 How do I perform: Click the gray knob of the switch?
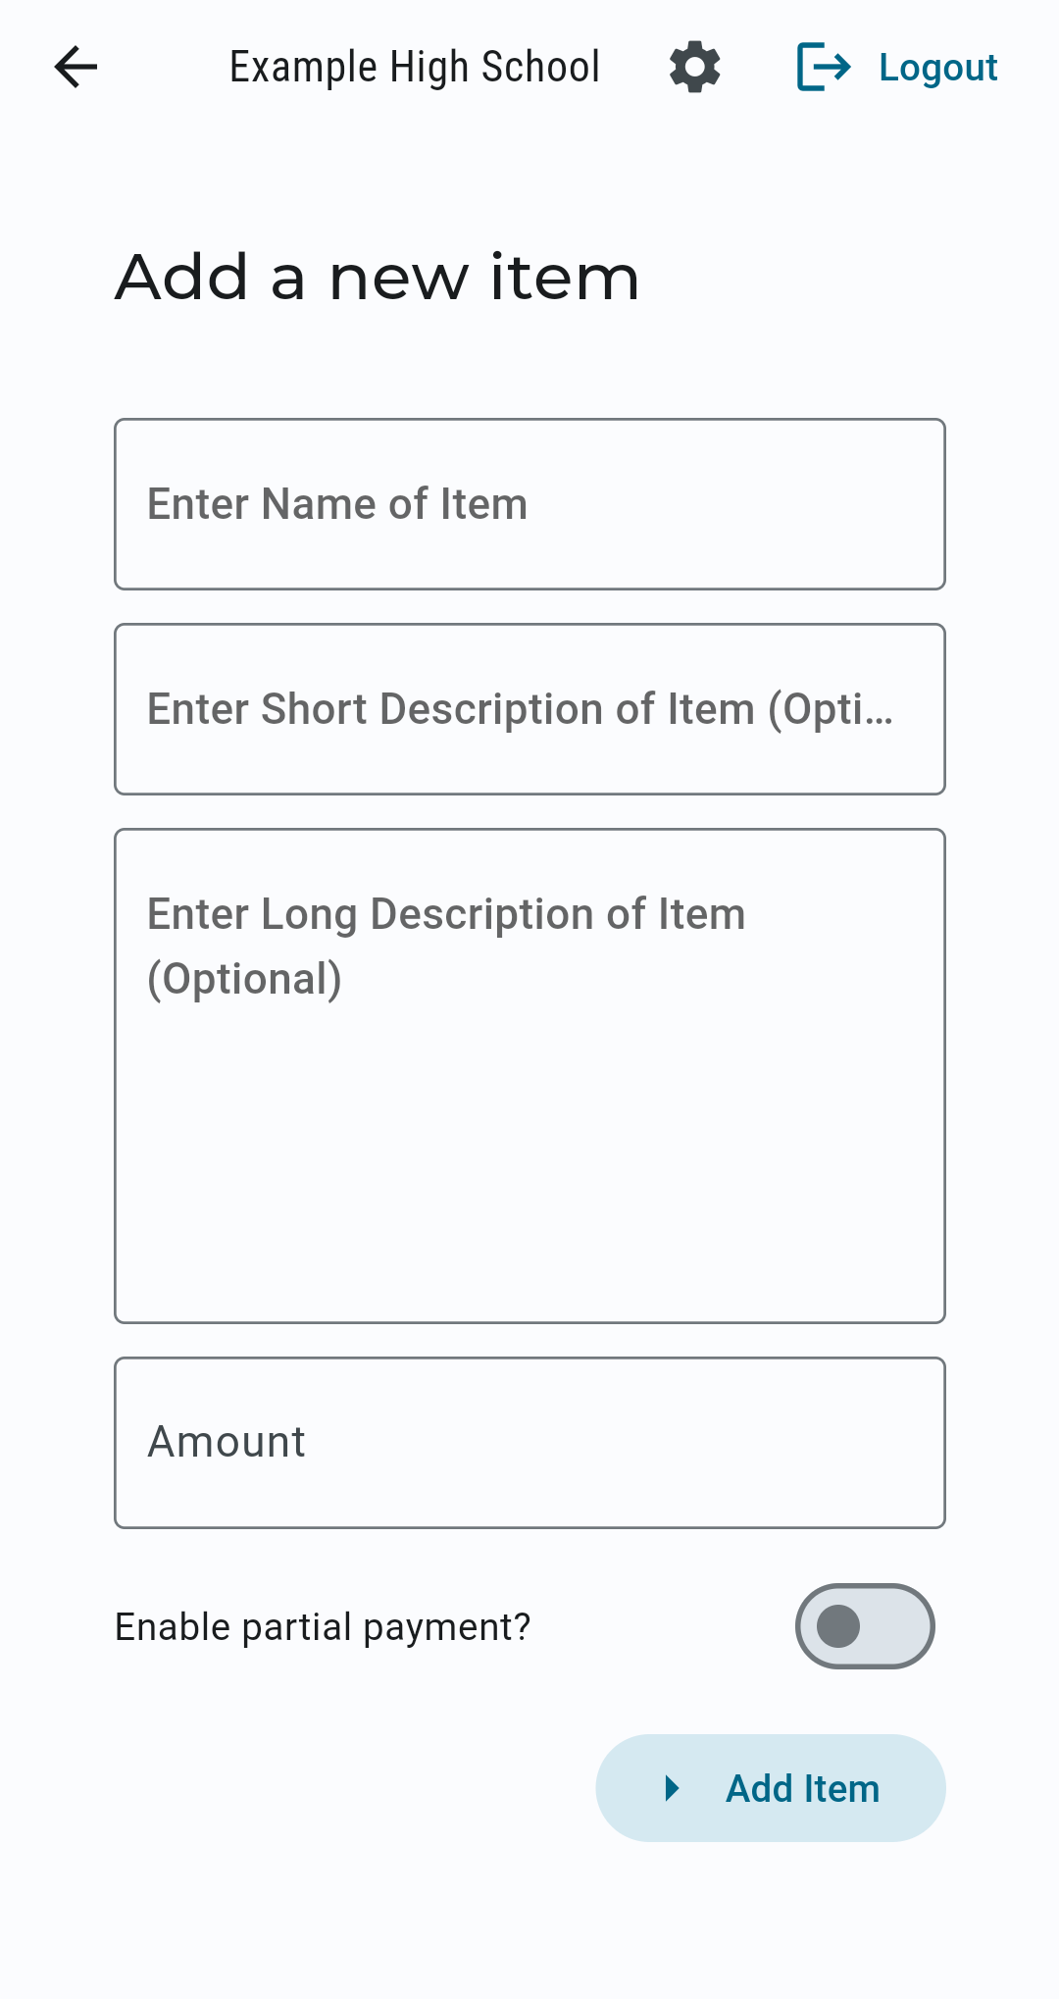(x=838, y=1626)
